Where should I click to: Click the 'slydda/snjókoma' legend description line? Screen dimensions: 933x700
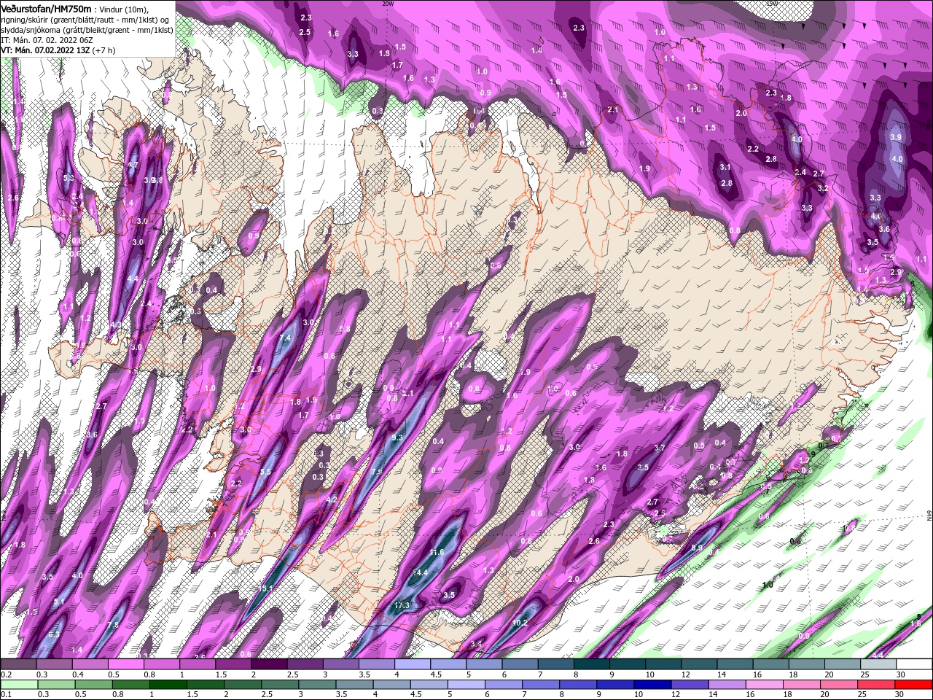(x=87, y=30)
